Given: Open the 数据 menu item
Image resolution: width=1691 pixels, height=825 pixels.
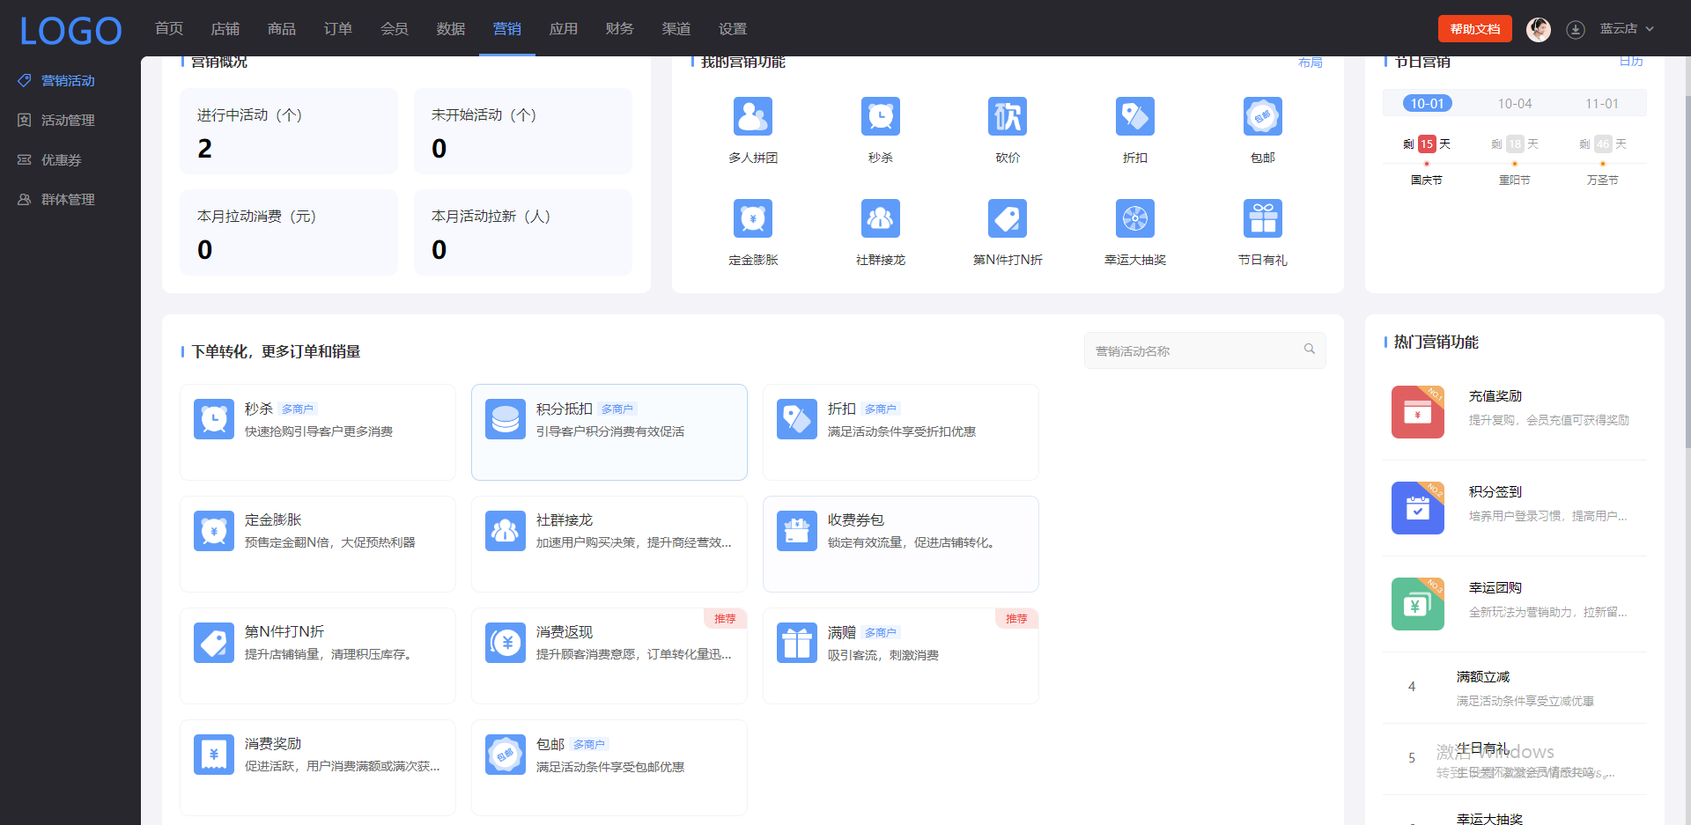Looking at the screenshot, I should click(451, 29).
